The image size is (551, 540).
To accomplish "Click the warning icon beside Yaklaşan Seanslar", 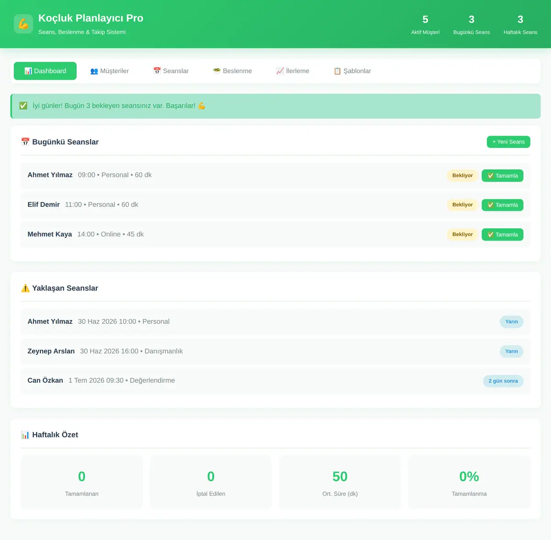I will point(25,288).
